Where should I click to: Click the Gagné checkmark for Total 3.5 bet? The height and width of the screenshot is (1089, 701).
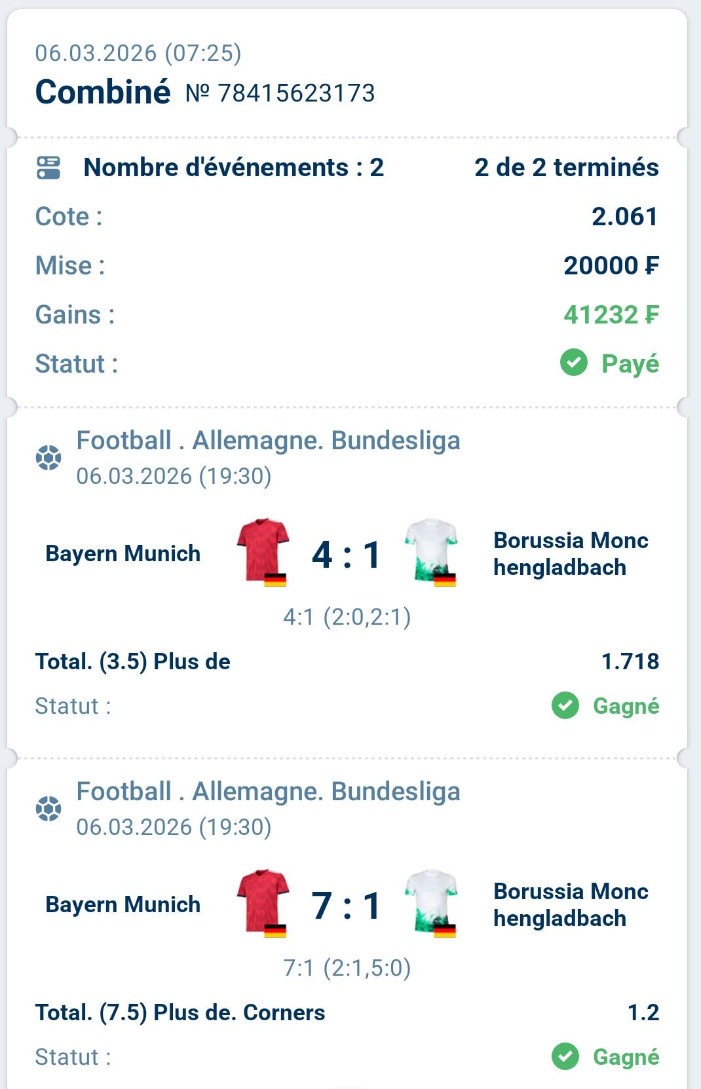point(565,705)
